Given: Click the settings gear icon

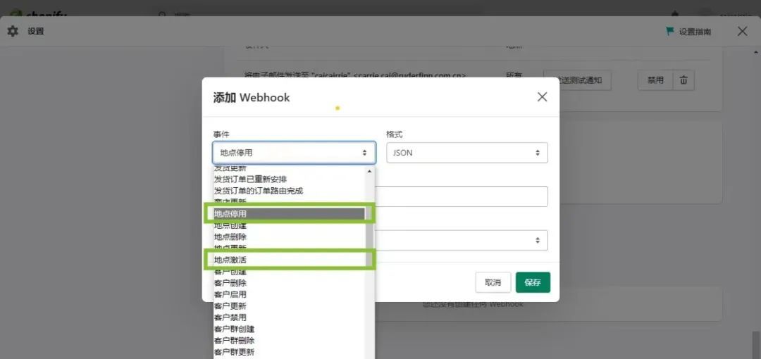Looking at the screenshot, I should pyautogui.click(x=13, y=32).
